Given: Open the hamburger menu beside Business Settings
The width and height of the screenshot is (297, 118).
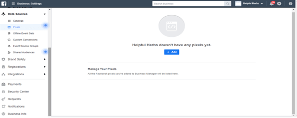Looking at the screenshot, I should pyautogui.click(x=13, y=4).
